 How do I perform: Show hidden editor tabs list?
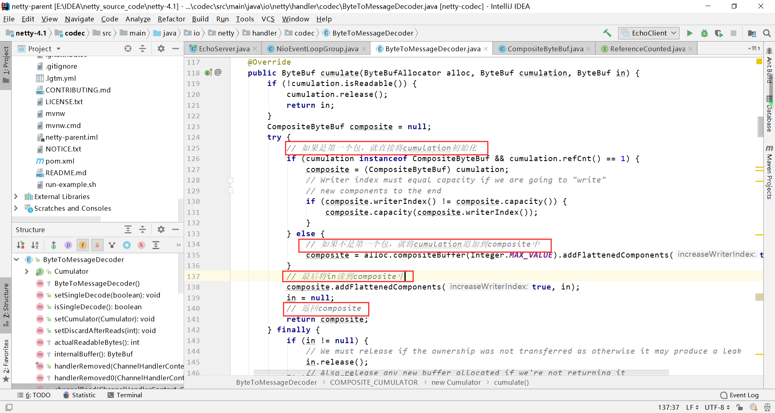tap(754, 48)
